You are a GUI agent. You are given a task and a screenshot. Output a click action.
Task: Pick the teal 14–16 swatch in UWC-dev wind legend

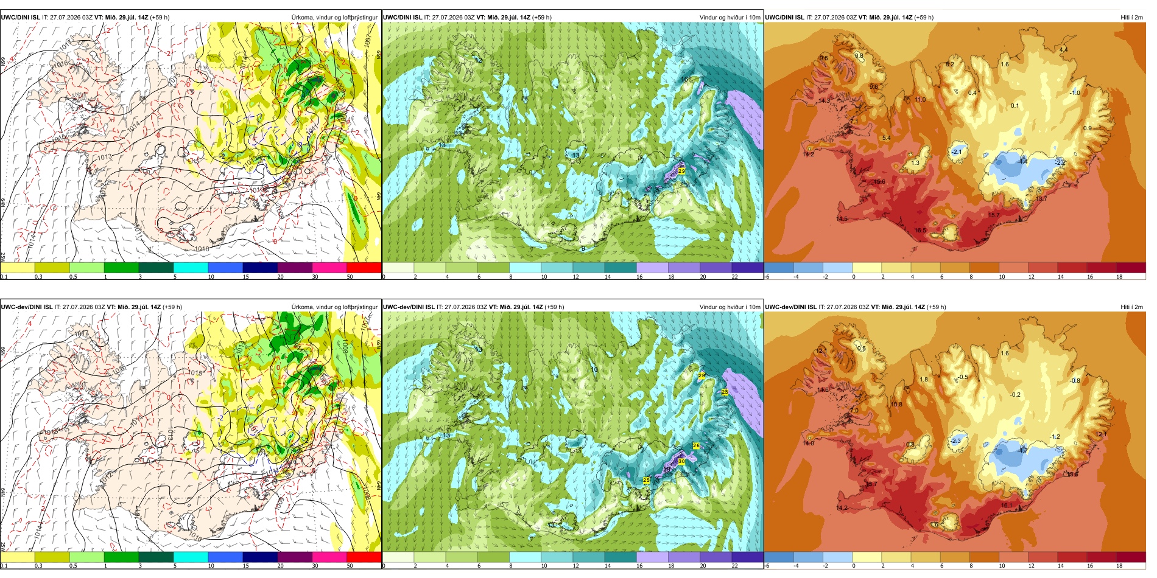click(621, 557)
